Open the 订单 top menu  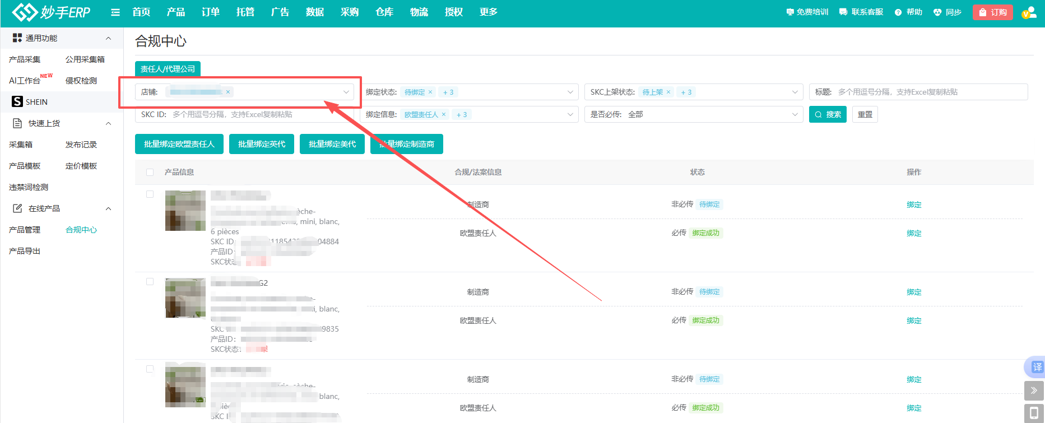[211, 12]
